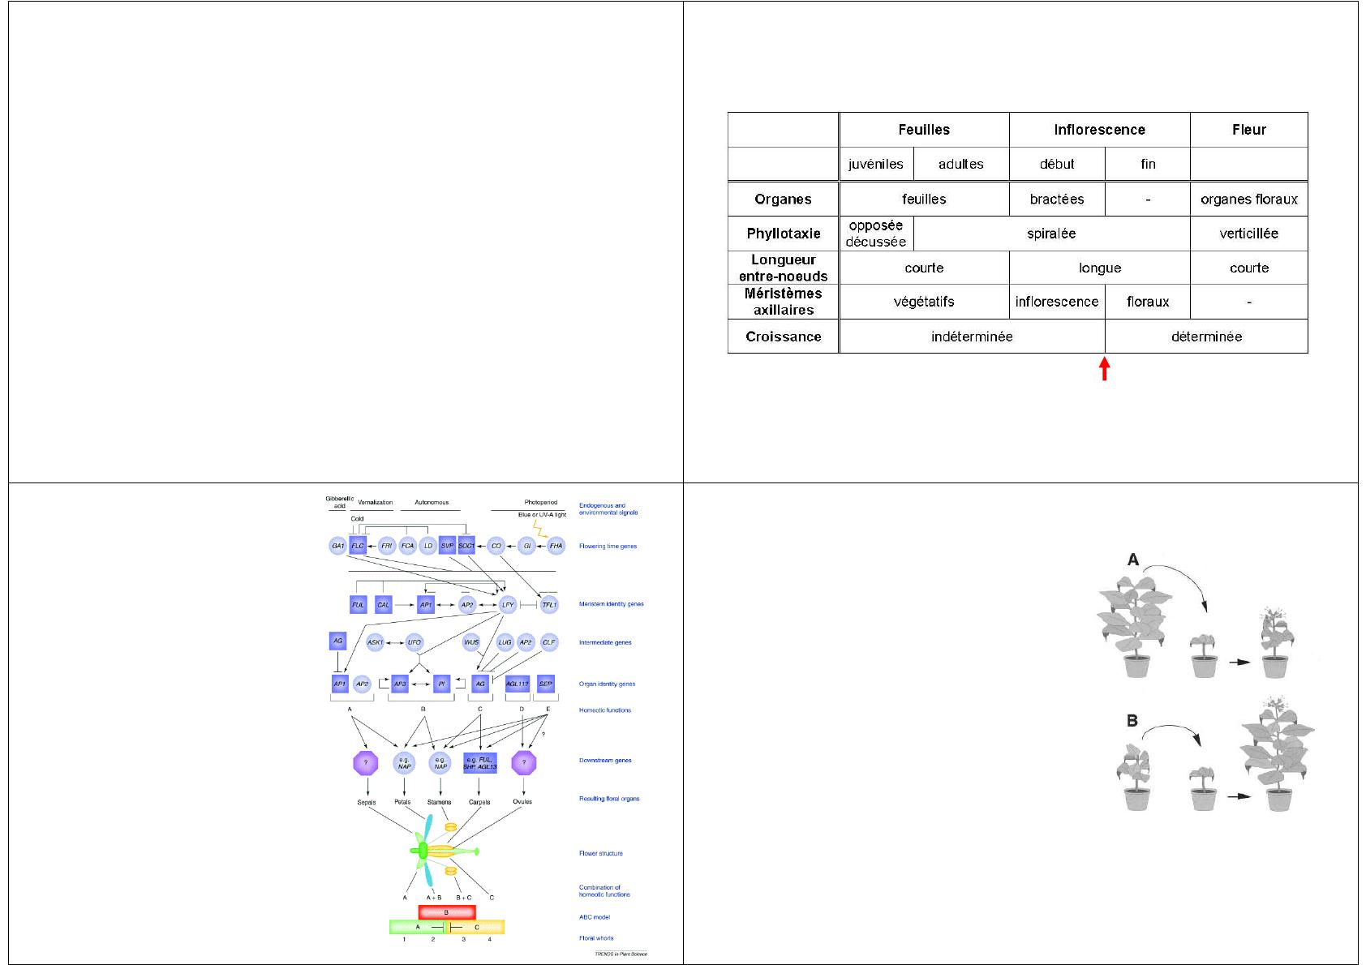Click the SOC1 flowering time gene box
The height and width of the screenshot is (965, 1366).
[466, 546]
